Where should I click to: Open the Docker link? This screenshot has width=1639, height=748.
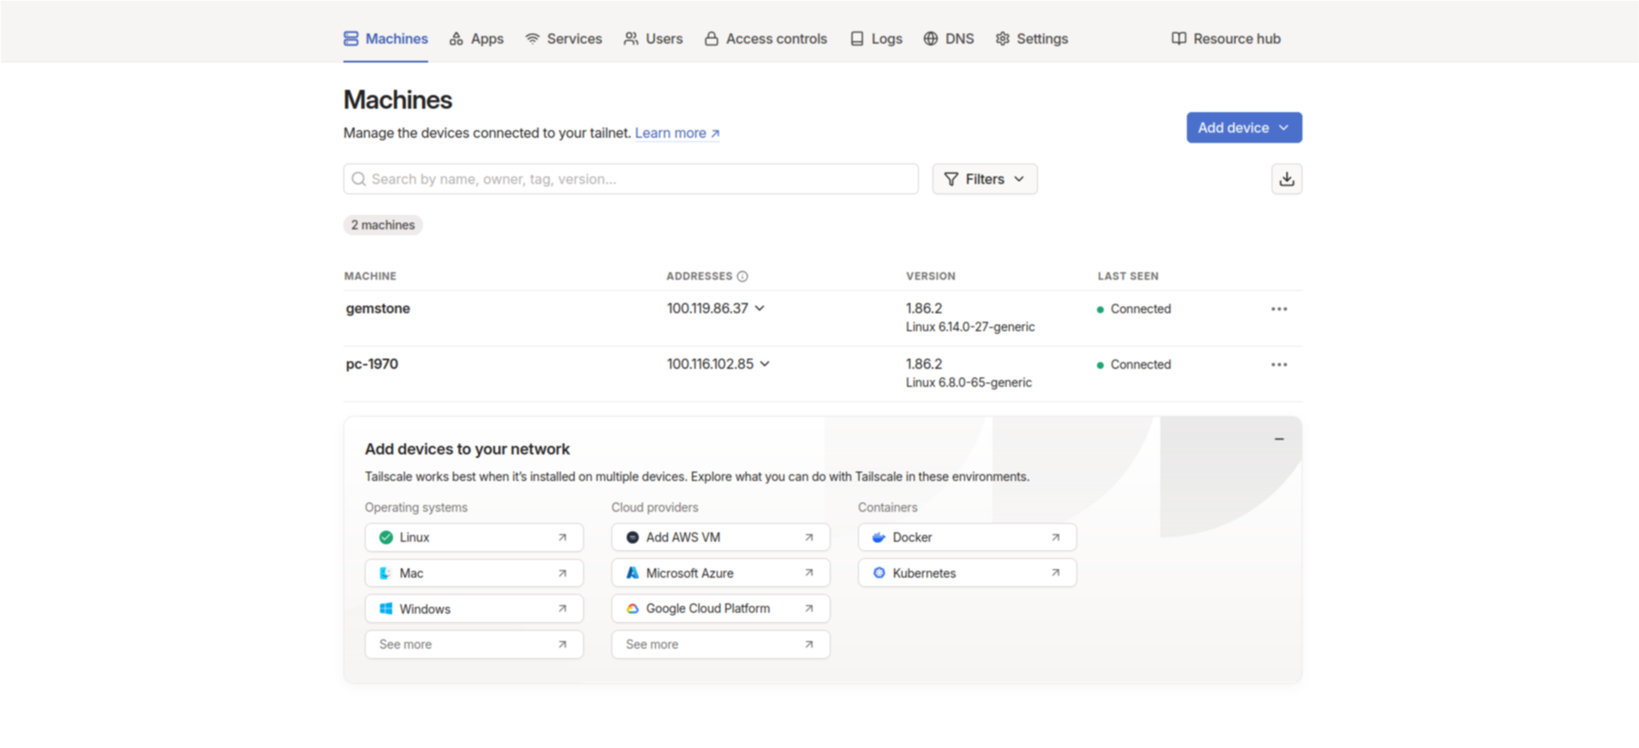point(968,537)
